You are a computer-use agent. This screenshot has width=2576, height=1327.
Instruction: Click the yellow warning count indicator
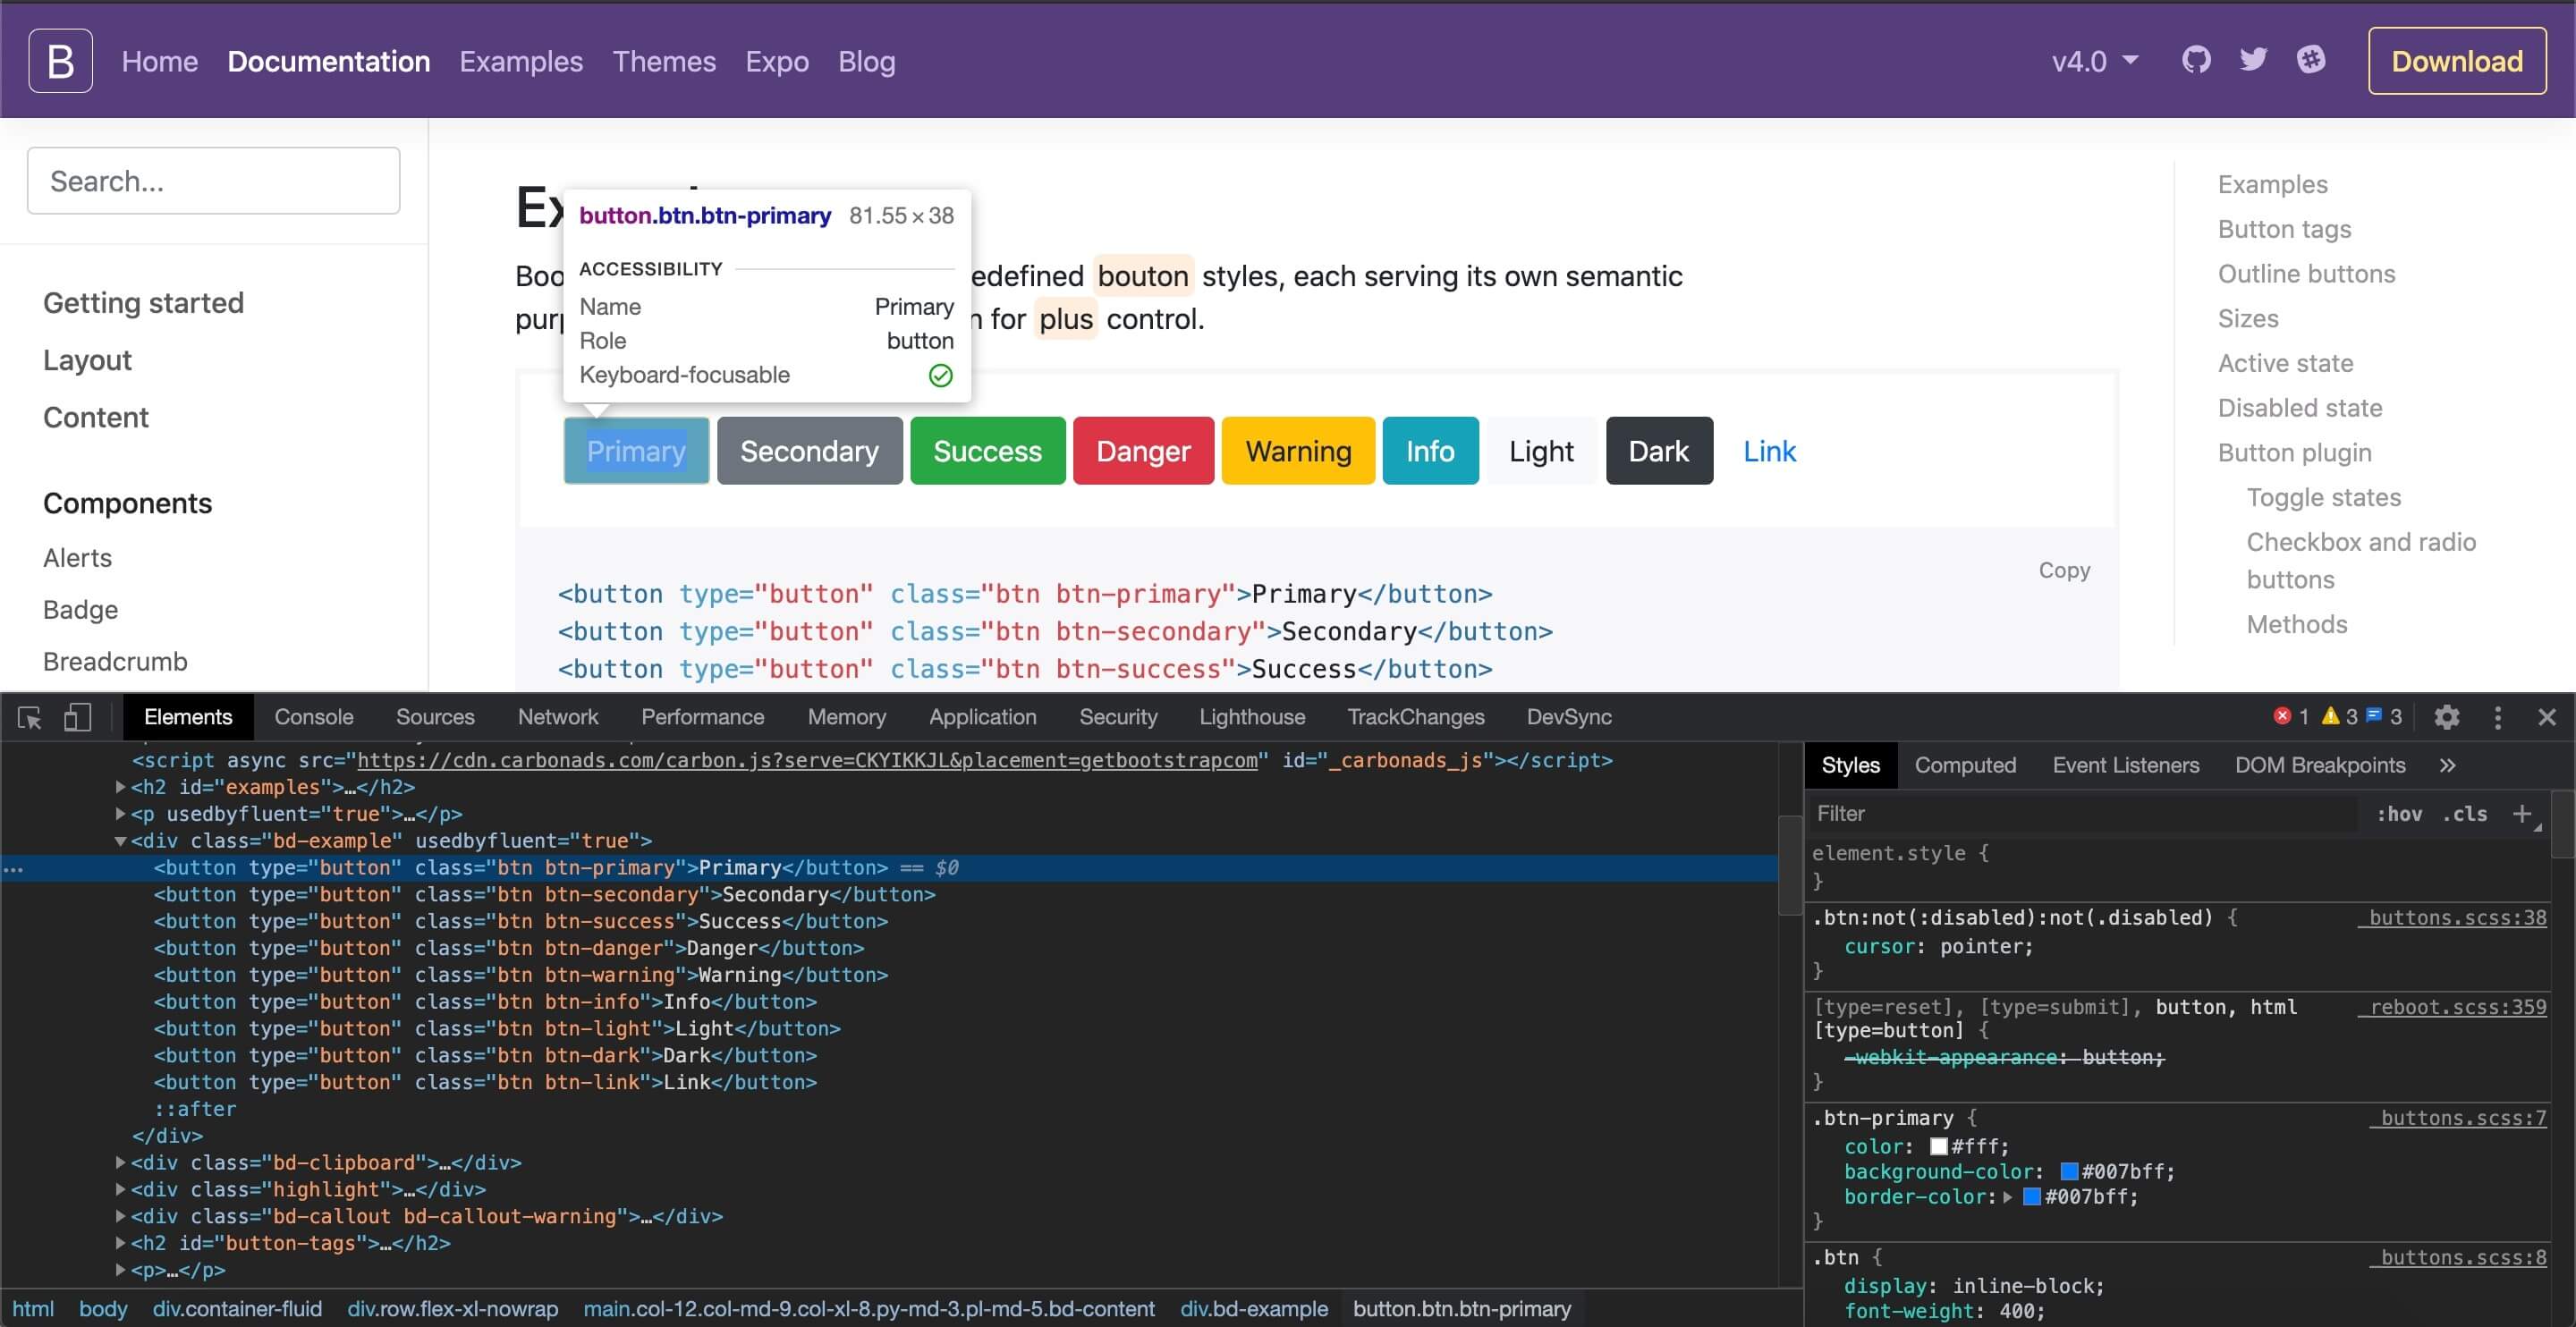click(x=2339, y=717)
